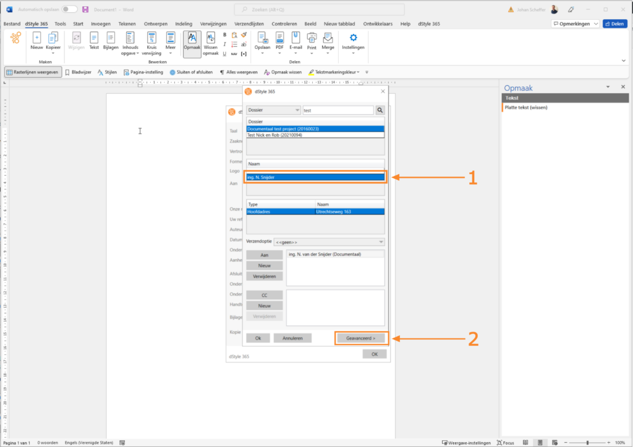
Task: Open the Johan Scheffer account avatar
Action: pyautogui.click(x=554, y=9)
